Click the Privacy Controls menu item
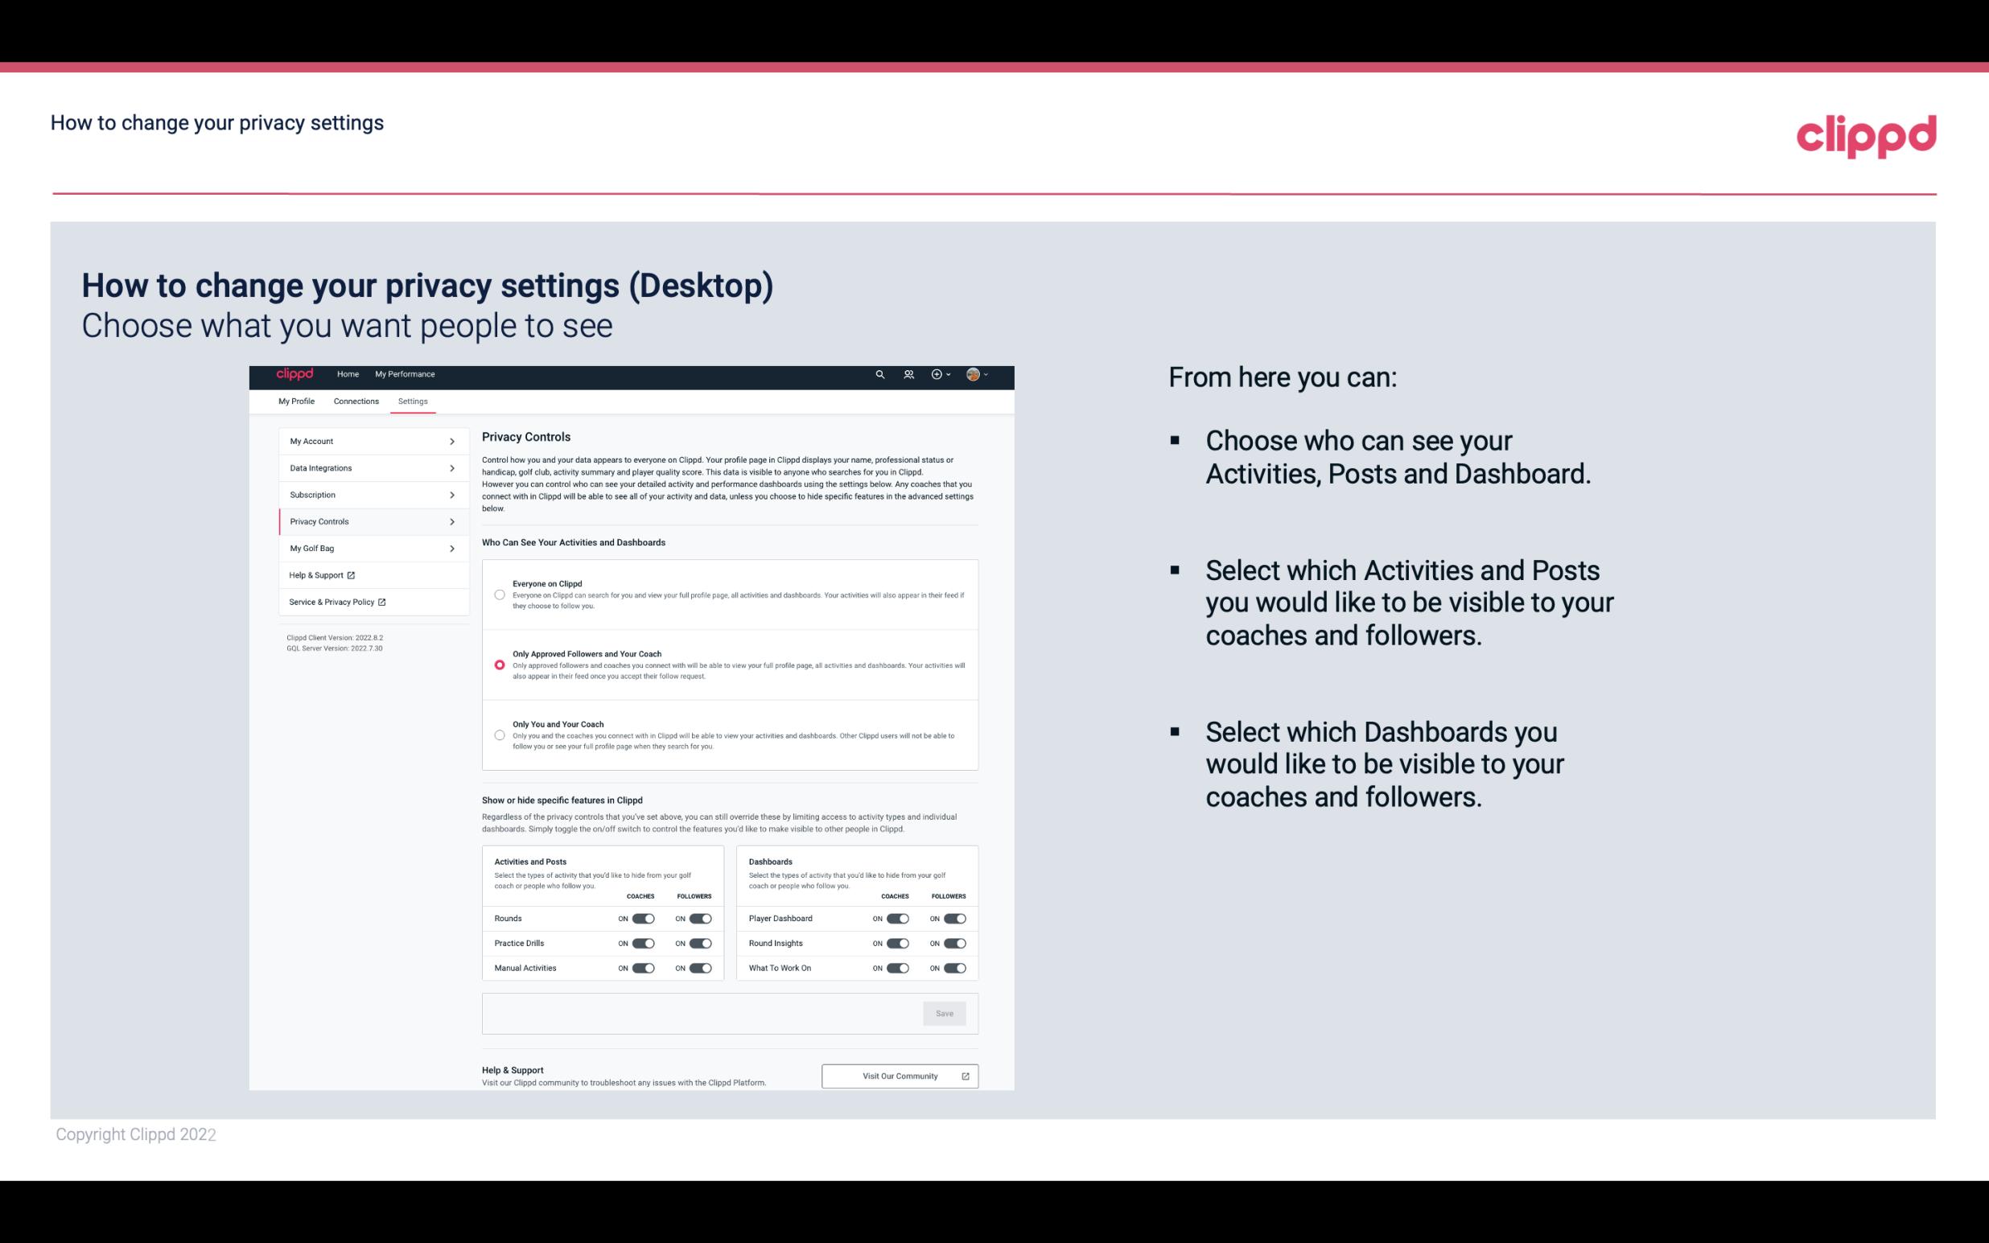The image size is (1989, 1243). pyautogui.click(x=365, y=521)
